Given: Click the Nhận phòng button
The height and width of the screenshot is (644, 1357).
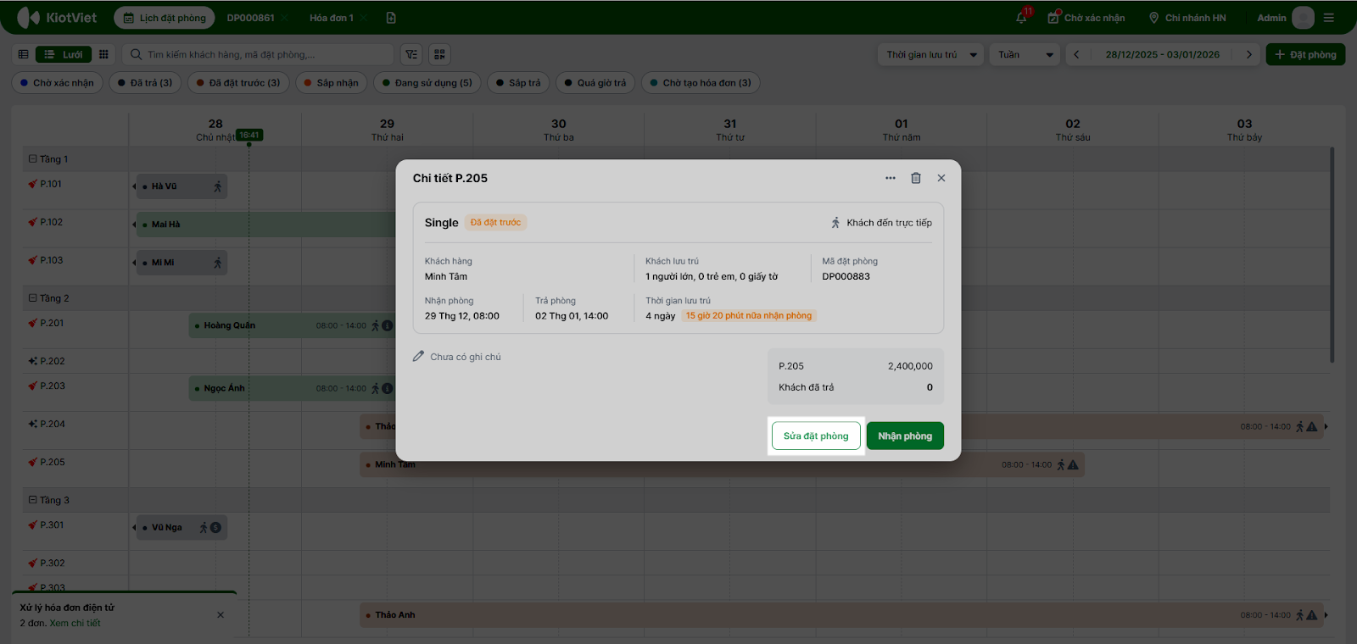Looking at the screenshot, I should click(x=905, y=436).
